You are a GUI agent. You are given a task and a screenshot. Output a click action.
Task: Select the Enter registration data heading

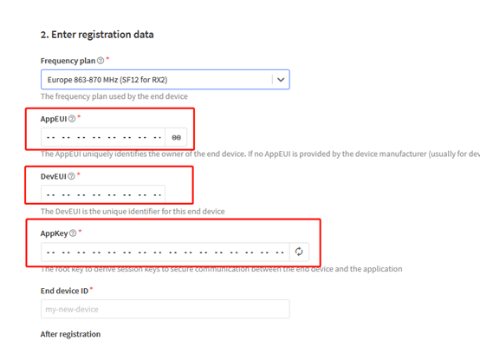[97, 35]
